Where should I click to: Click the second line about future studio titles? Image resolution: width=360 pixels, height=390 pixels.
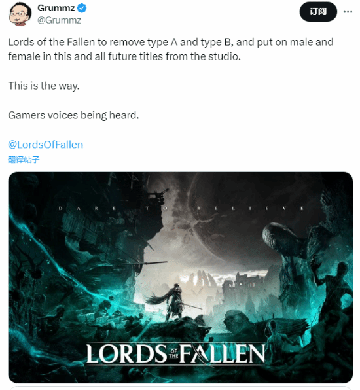[124, 56]
